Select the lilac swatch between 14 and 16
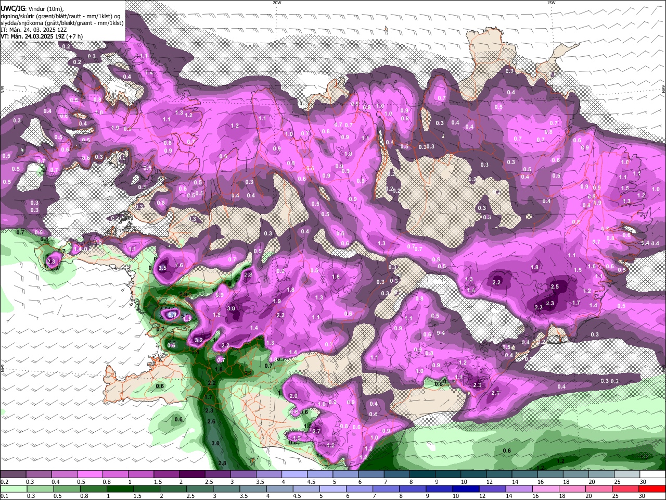The width and height of the screenshot is (666, 500). coord(519,489)
